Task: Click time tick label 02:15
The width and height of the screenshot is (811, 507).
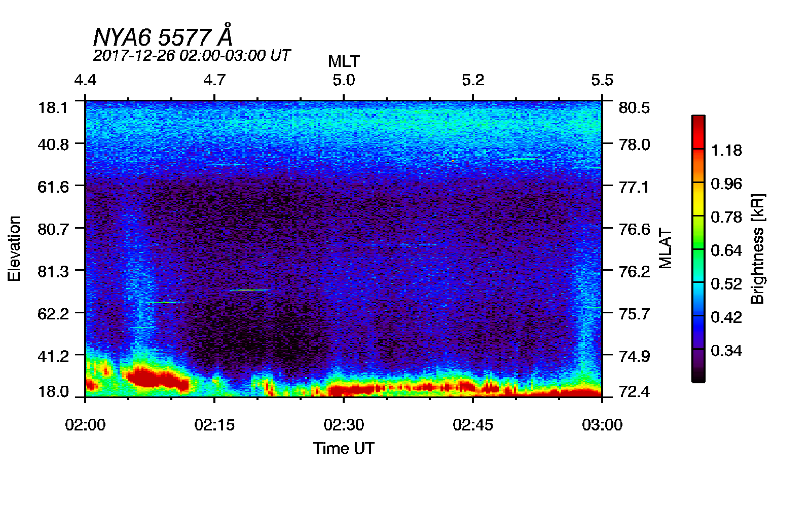Action: click(x=214, y=424)
